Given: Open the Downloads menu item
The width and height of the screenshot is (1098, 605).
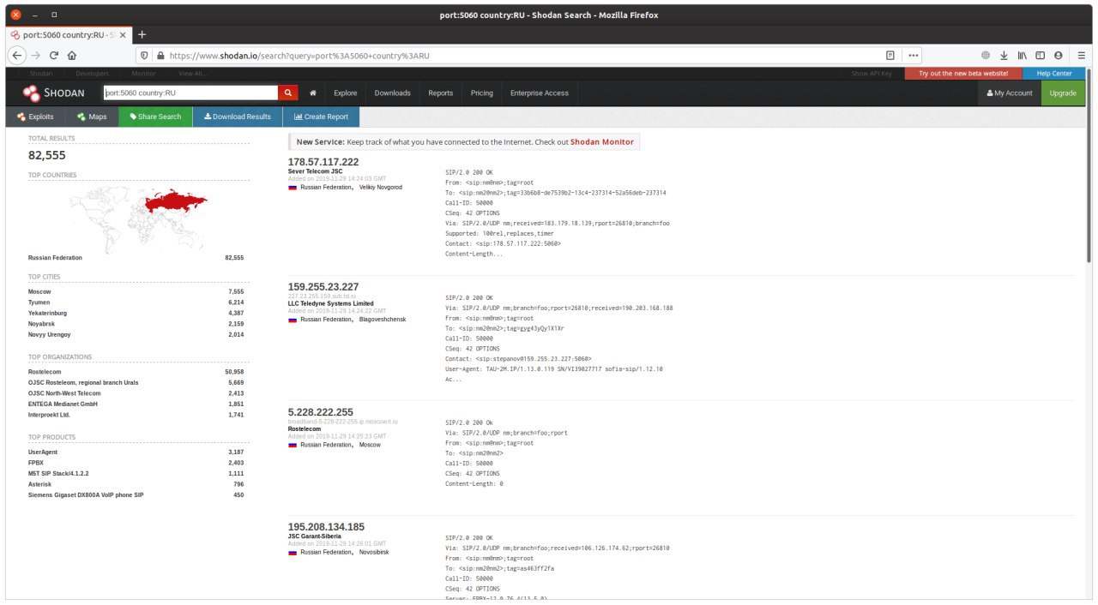Looking at the screenshot, I should click(393, 93).
